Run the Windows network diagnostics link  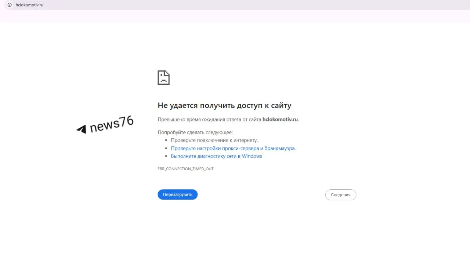(x=217, y=156)
